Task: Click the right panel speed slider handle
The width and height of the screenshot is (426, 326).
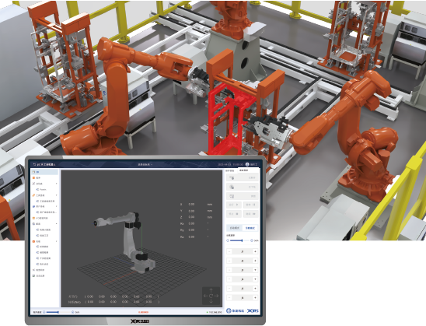Action: point(242,240)
